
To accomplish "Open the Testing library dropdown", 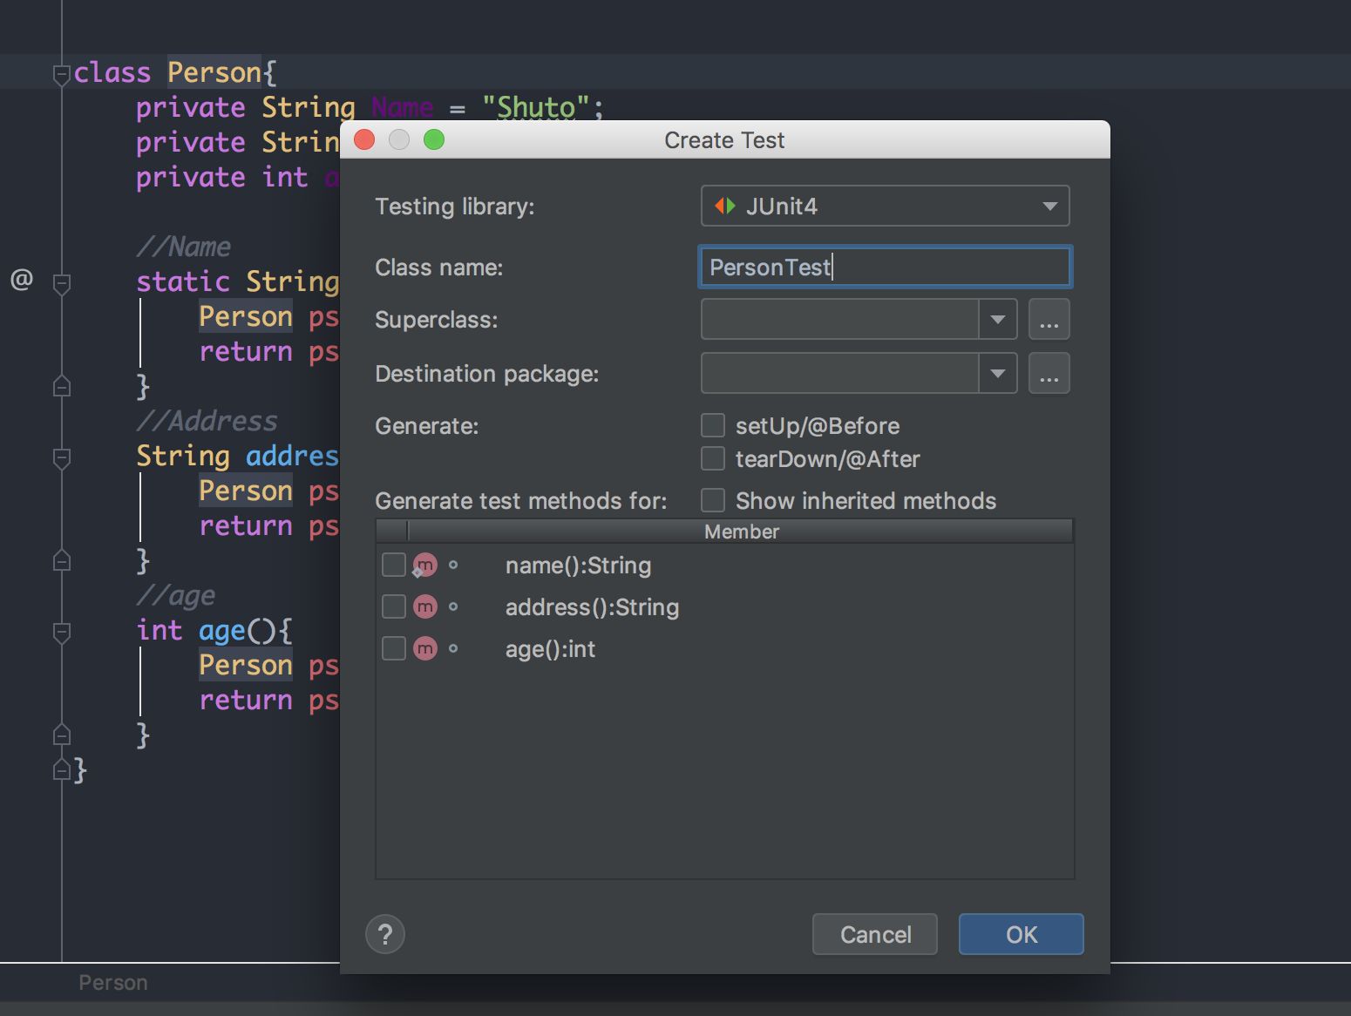I will 1049,206.
